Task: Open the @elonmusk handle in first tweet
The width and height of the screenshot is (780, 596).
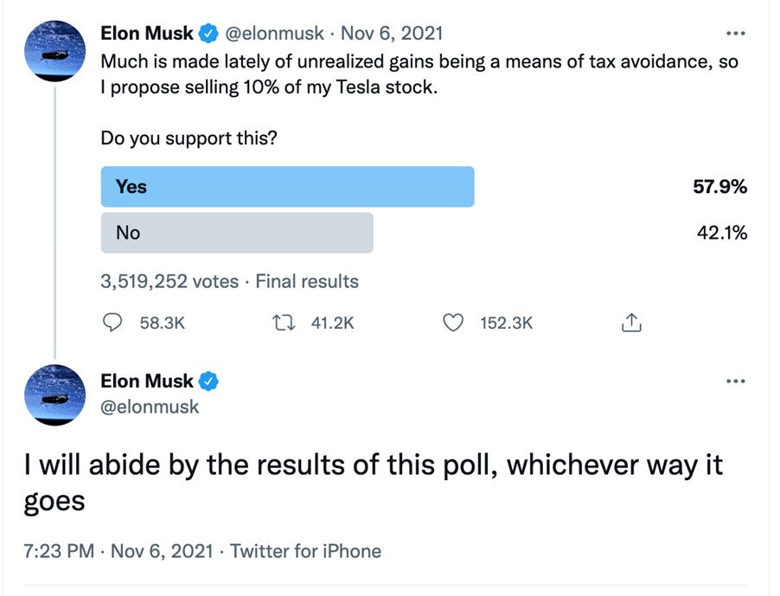Action: pos(275,34)
